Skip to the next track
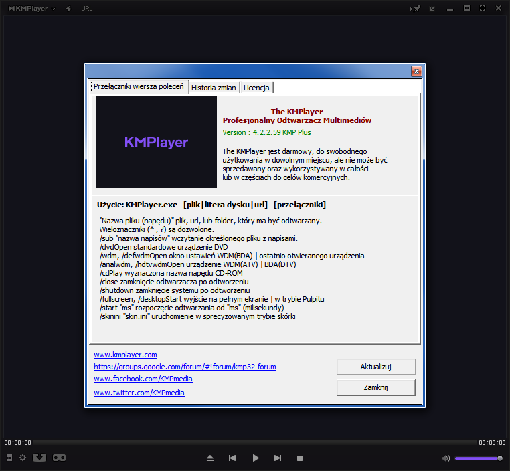 point(278,458)
